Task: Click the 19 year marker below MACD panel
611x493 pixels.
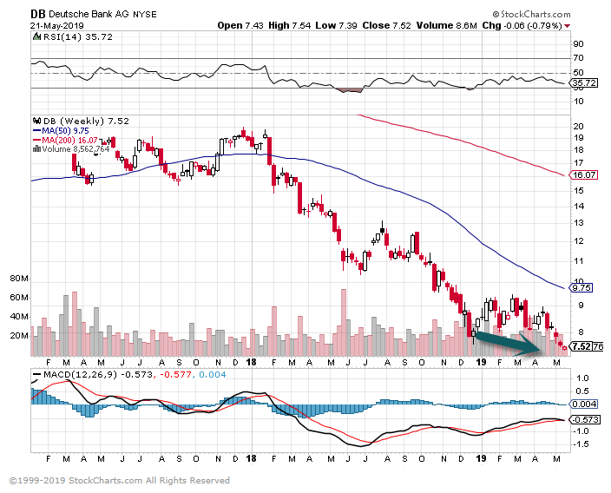Action: [481, 458]
